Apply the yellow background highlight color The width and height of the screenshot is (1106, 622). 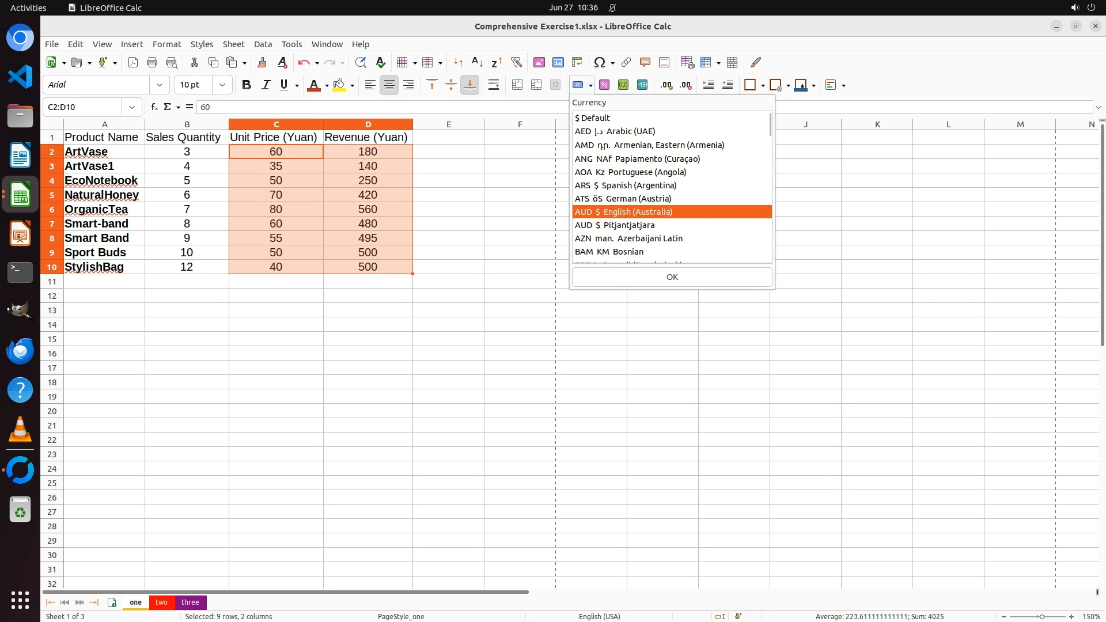click(x=339, y=85)
